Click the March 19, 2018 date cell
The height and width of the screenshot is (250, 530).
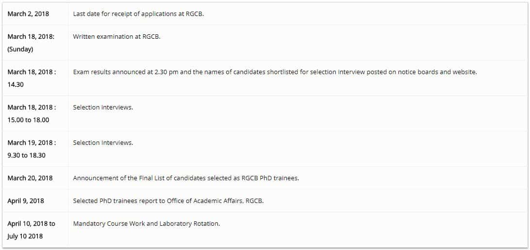tap(32, 143)
